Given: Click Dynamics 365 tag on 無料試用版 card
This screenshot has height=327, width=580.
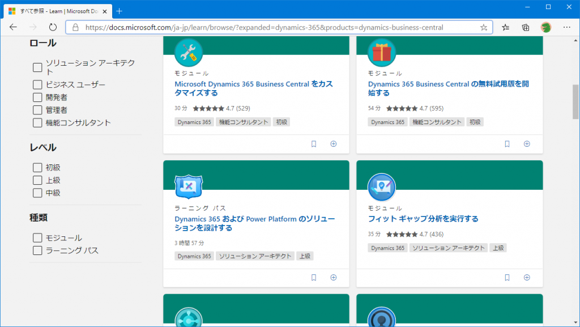Looking at the screenshot, I should coord(387,122).
